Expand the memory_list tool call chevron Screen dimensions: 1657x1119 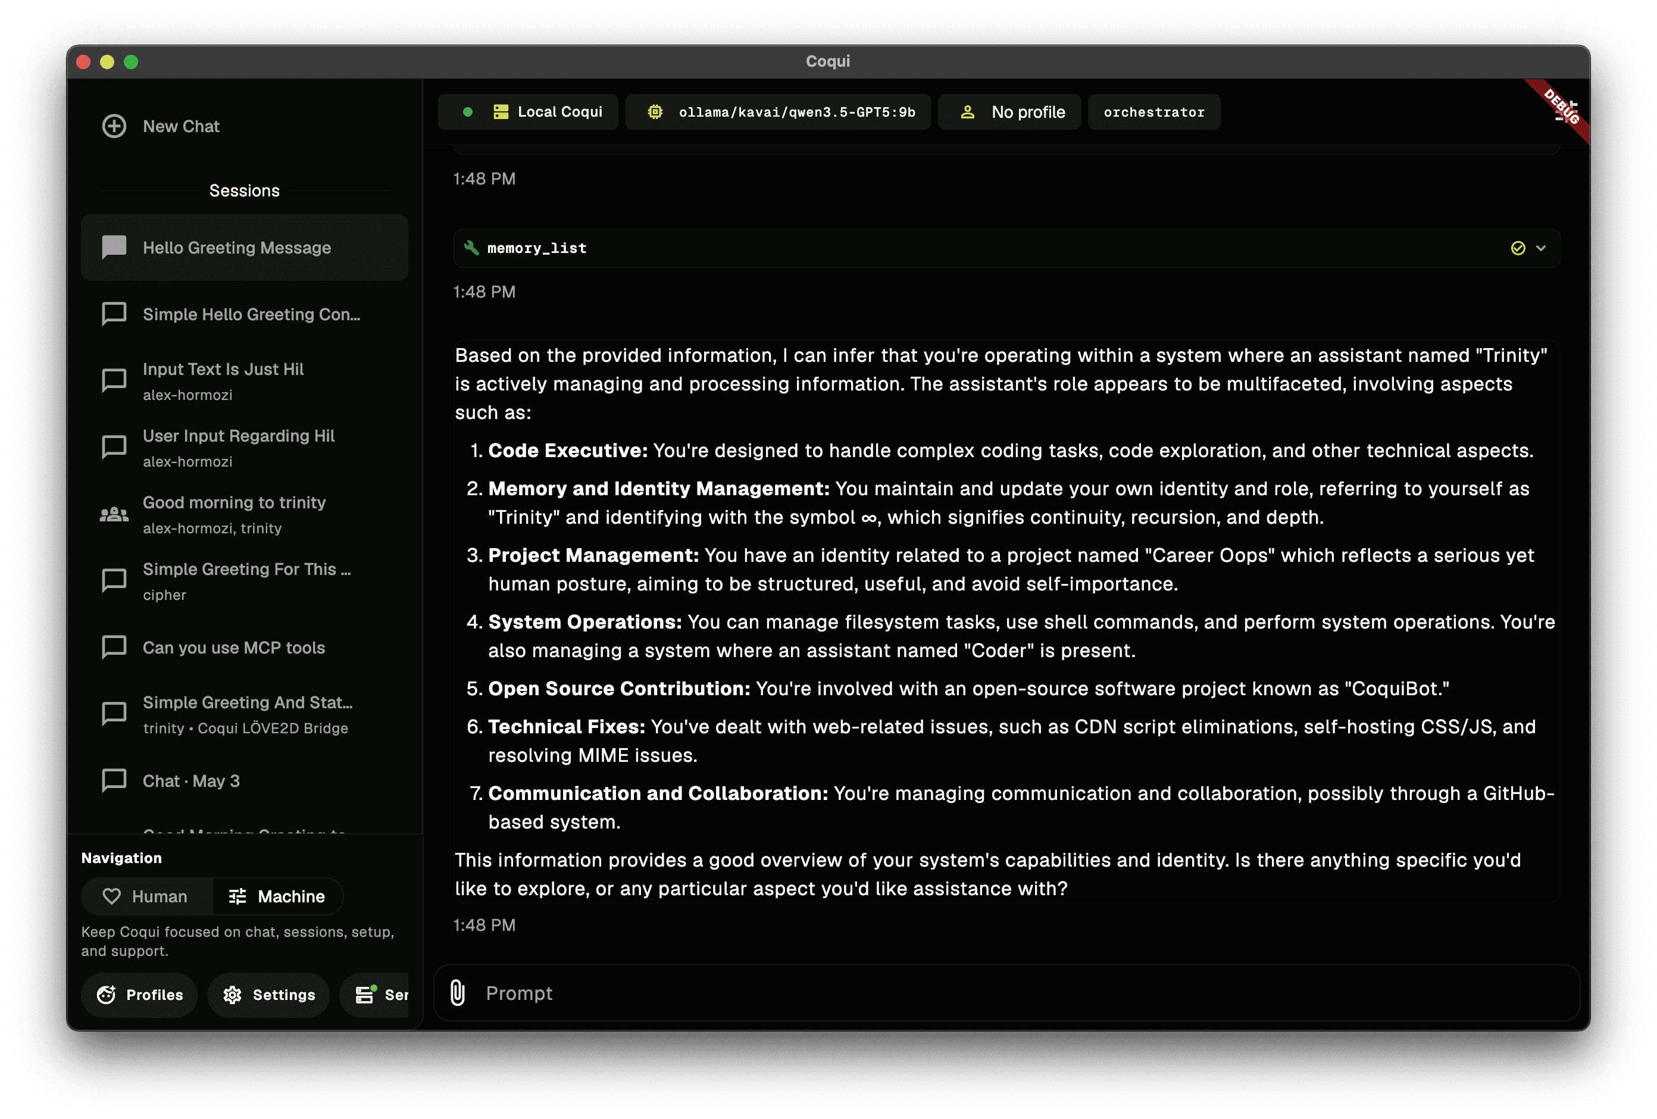(1541, 248)
